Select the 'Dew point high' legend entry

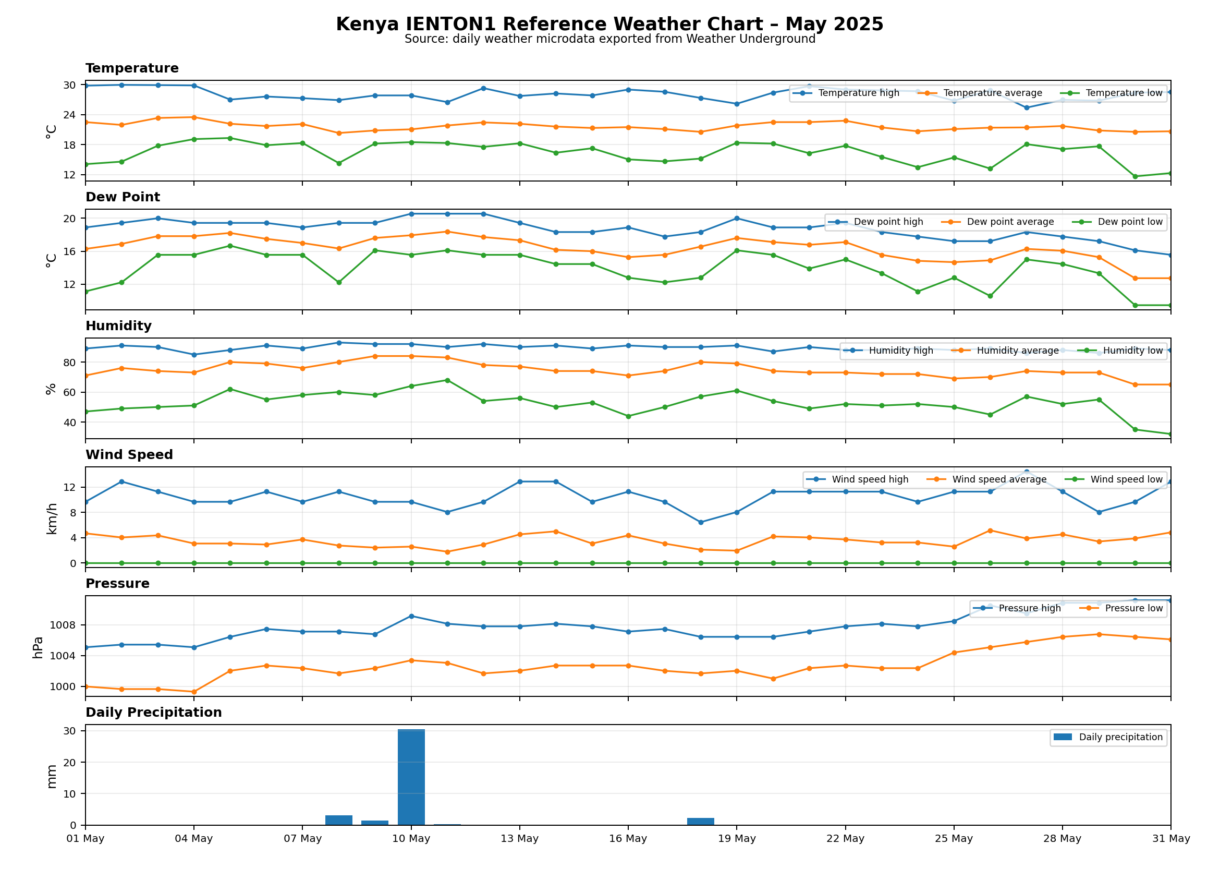[875, 222]
